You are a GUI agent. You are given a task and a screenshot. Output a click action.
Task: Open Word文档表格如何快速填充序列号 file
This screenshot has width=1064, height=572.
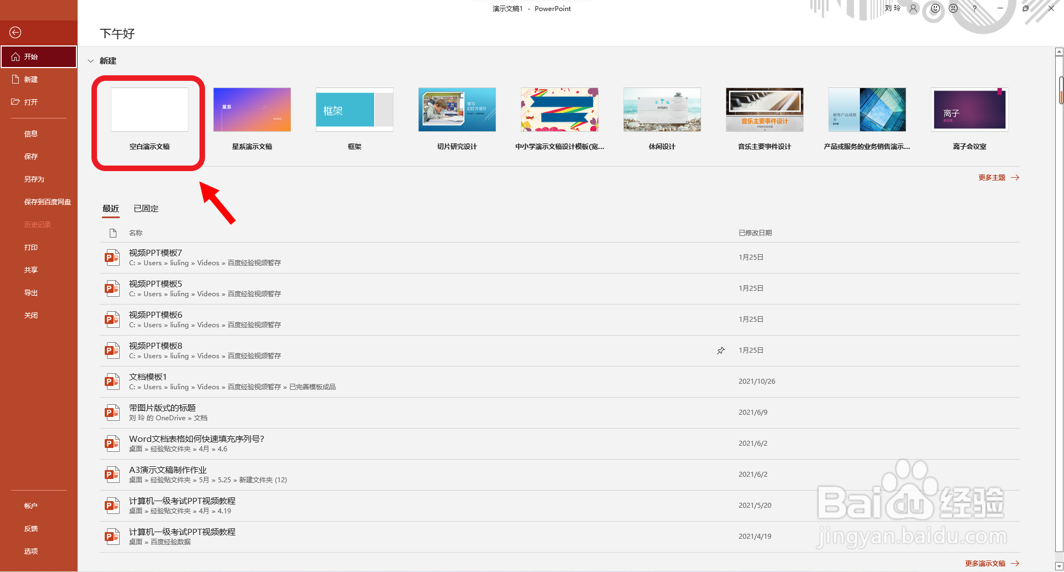(x=560, y=444)
